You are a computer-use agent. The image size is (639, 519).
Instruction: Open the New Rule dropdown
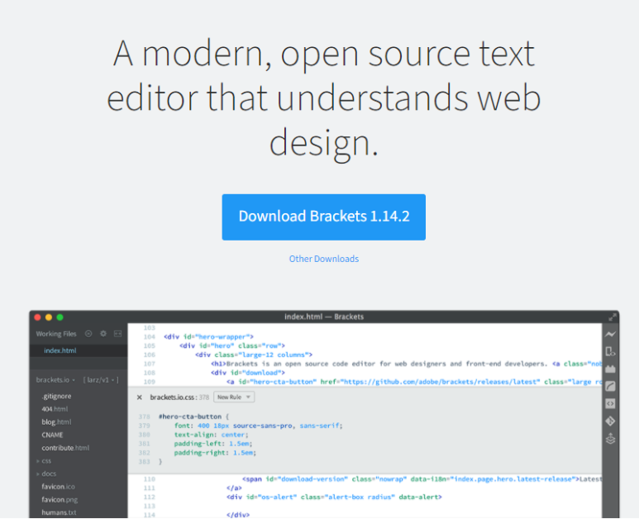pos(234,398)
